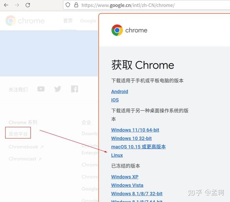The image size is (230, 202).
Task: Download Windows 11/10 64-bit version
Action: pos(135,130)
